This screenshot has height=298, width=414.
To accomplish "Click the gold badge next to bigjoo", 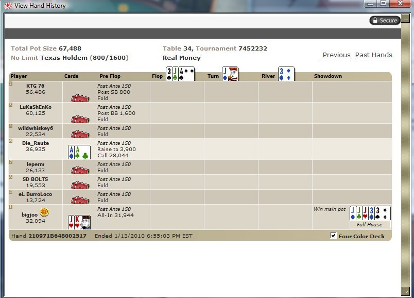I will point(44,212).
